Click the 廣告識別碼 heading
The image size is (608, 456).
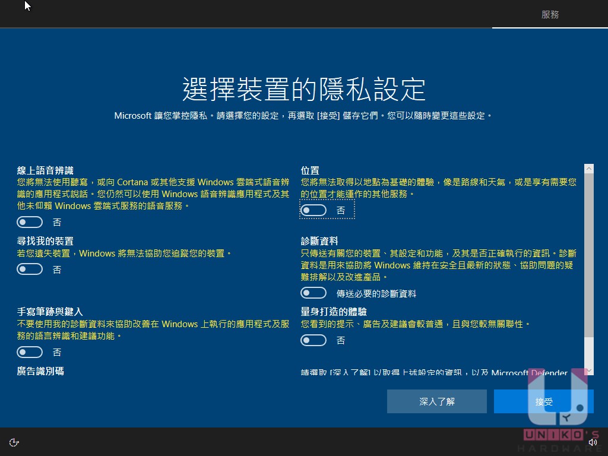coord(41,371)
